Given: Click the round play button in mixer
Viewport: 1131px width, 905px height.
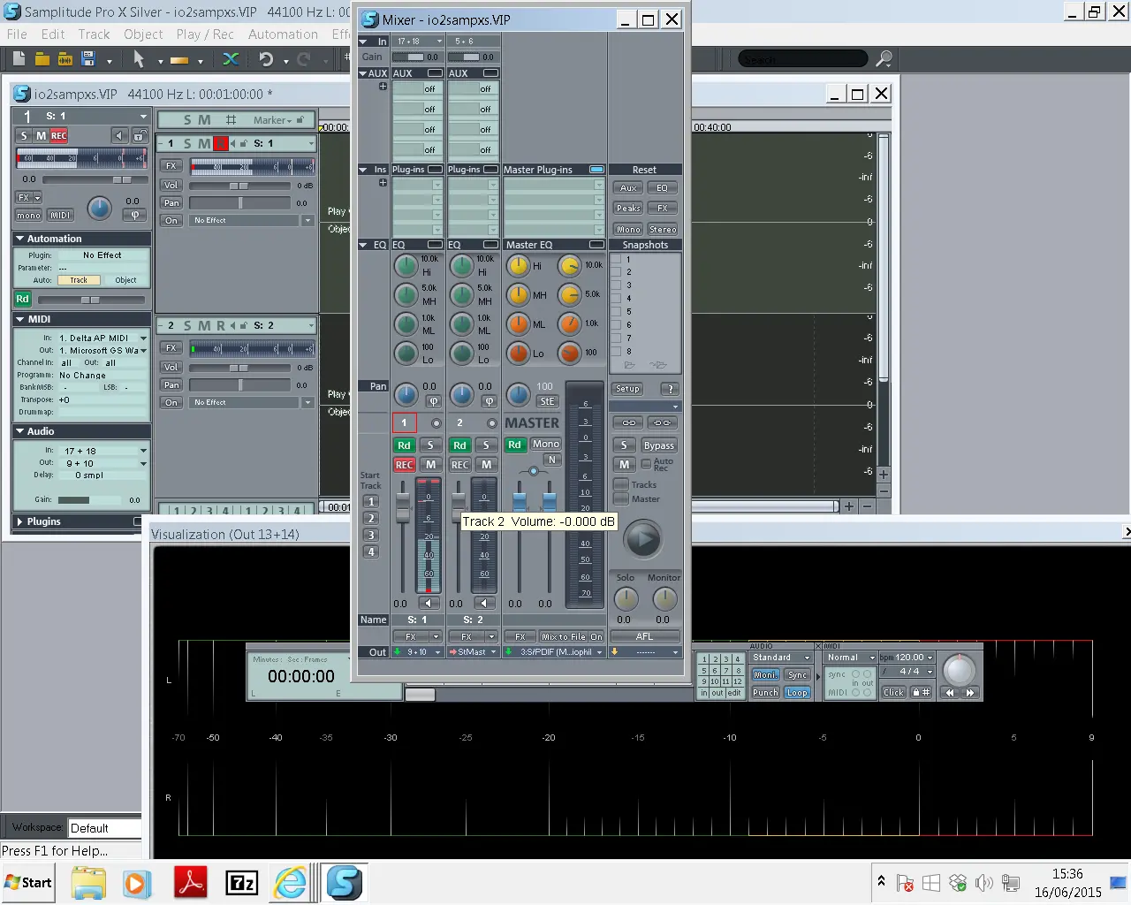Looking at the screenshot, I should pyautogui.click(x=642, y=539).
